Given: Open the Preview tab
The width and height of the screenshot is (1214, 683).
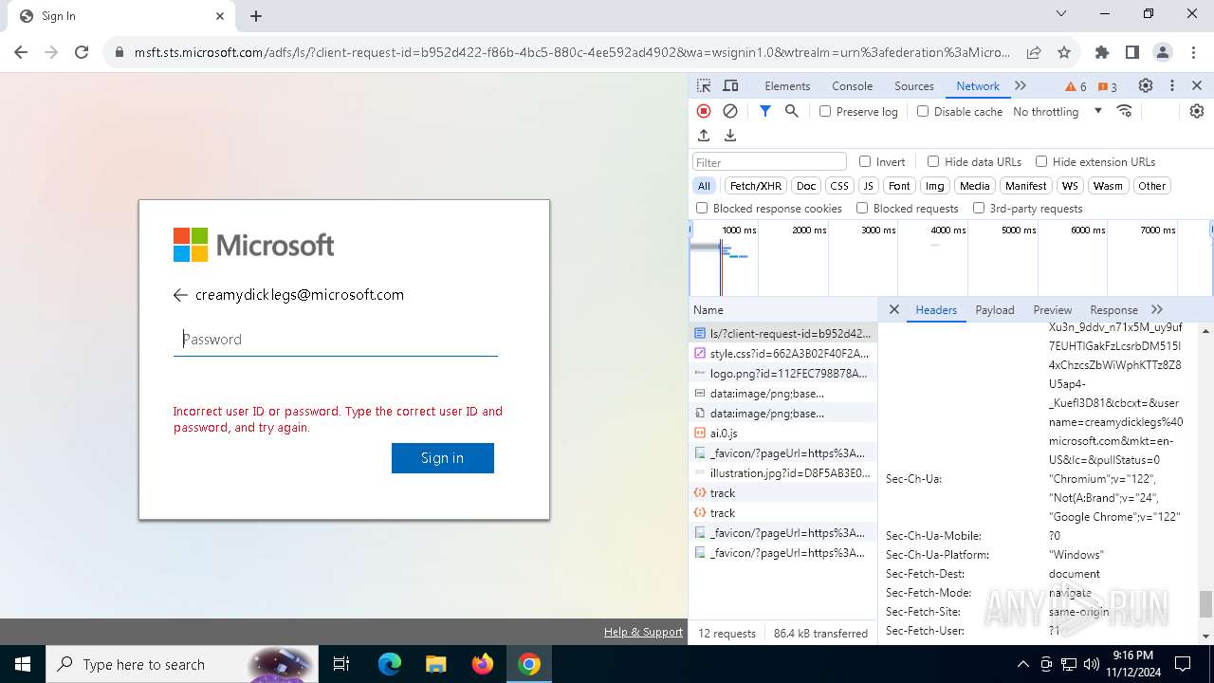Looking at the screenshot, I should pyautogui.click(x=1053, y=309).
